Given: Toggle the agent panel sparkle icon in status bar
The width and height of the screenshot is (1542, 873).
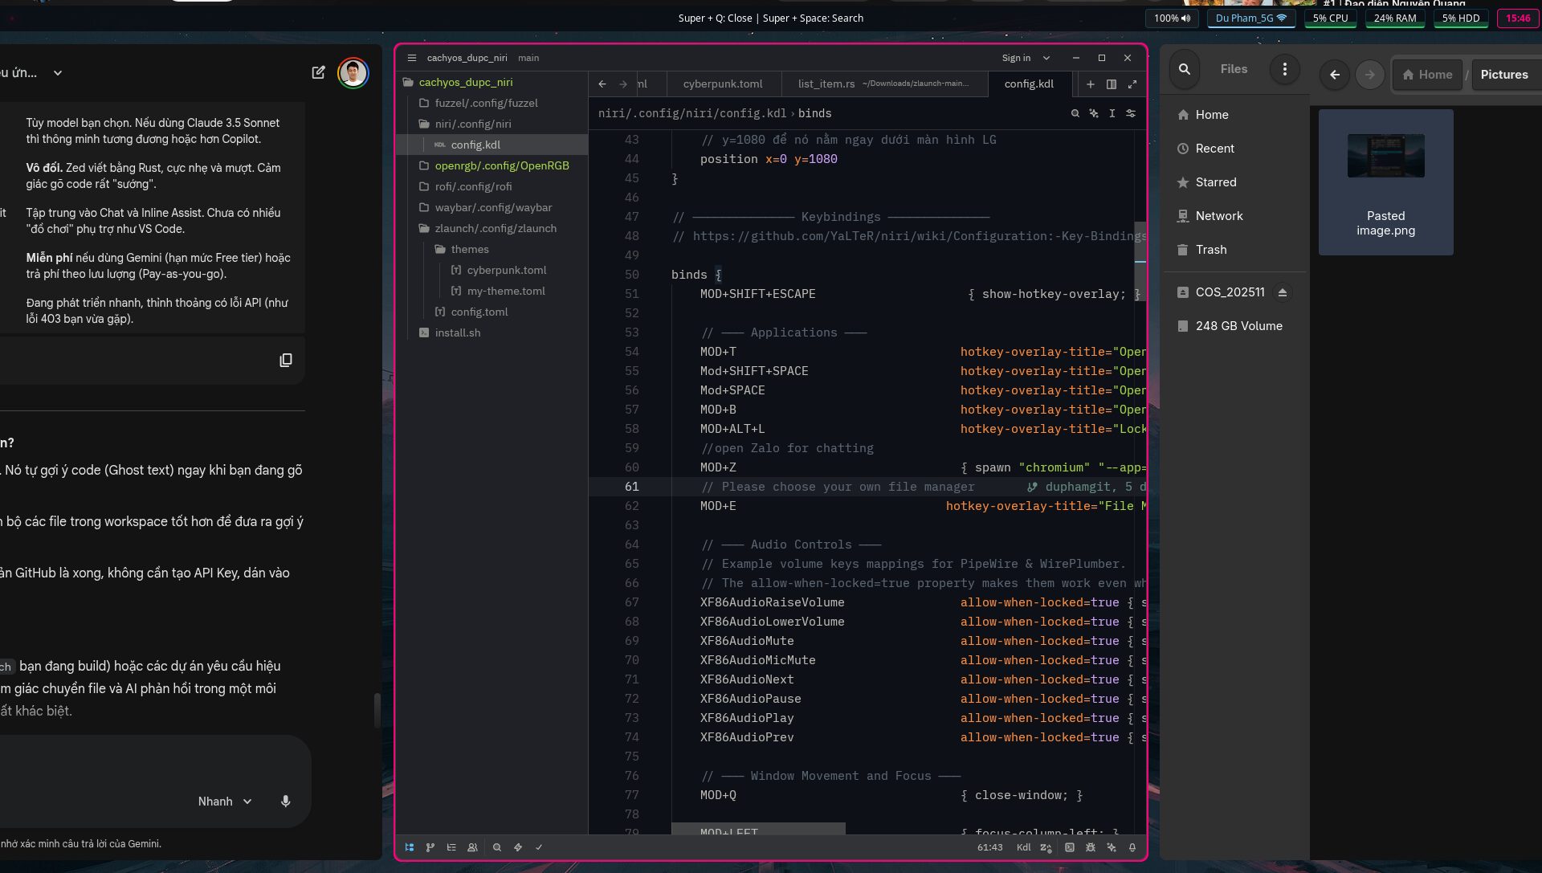Looking at the screenshot, I should coord(1112,847).
